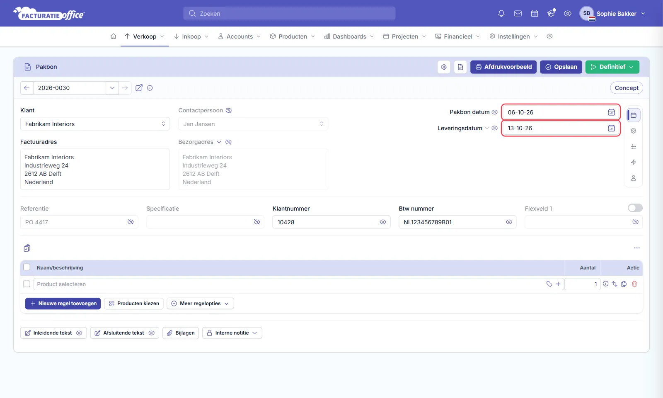663x398 pixels.
Task: Expand the pakbon number dropdown
Action: tap(112, 88)
